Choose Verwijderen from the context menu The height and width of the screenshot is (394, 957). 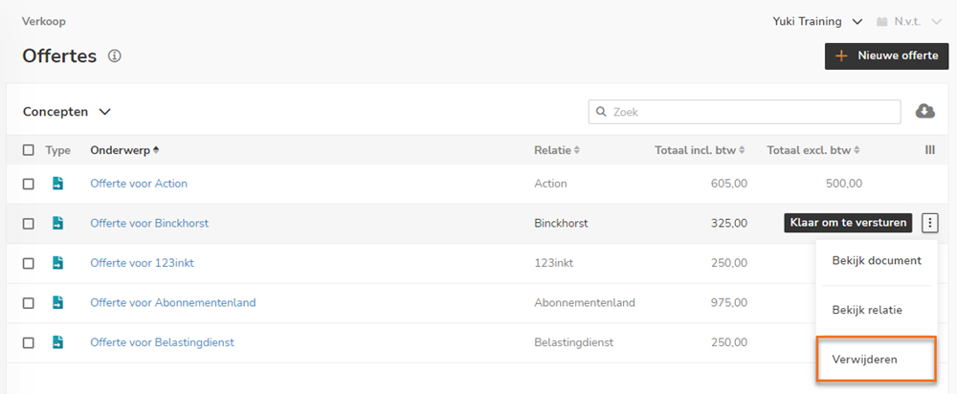(x=876, y=360)
